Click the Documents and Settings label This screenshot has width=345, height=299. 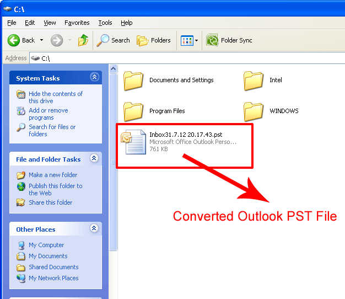tap(181, 80)
